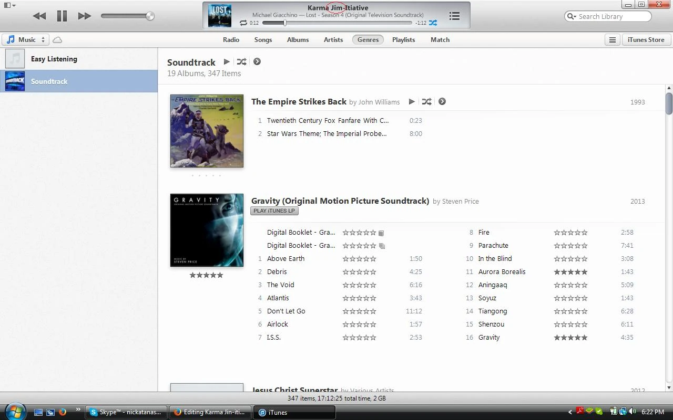This screenshot has height=420, width=673.
Task: Click the iCloud icon next to Music
Action: coord(57,40)
